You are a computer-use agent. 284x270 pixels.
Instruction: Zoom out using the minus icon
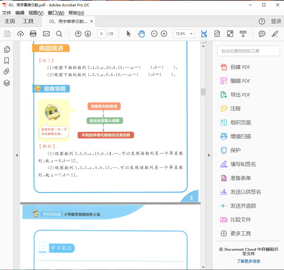pyautogui.click(x=154, y=34)
